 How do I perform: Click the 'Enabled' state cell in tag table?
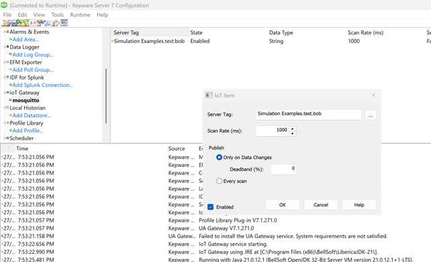(x=200, y=41)
